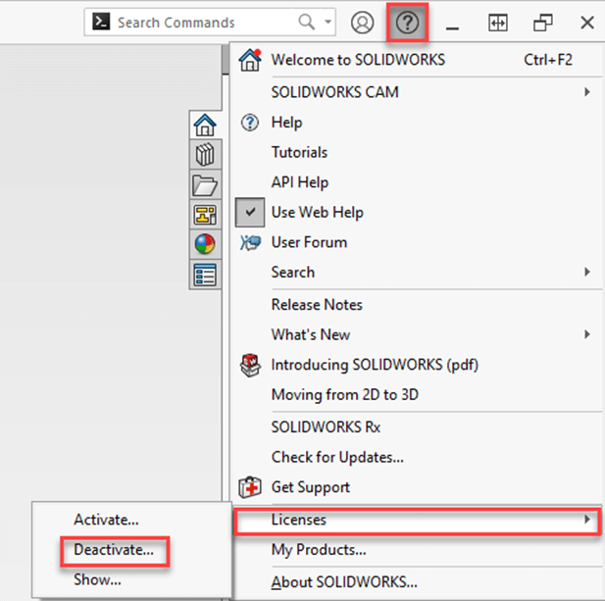Minimize the SOLIDWORKS window
This screenshot has height=601, width=605.
point(452,27)
